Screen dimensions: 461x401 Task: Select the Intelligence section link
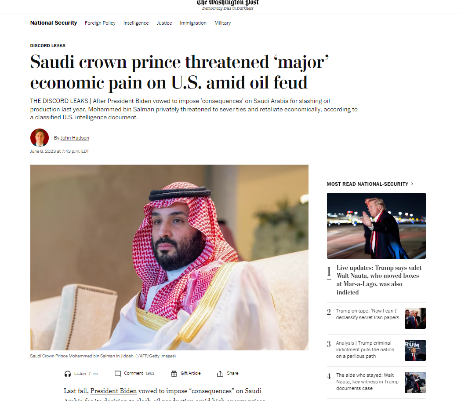(x=136, y=23)
